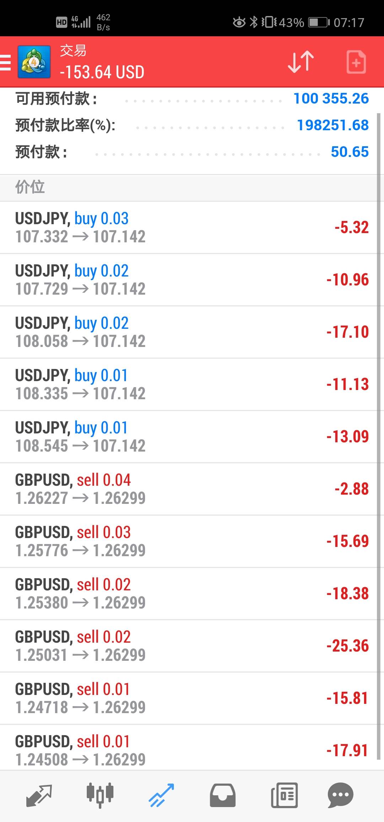Open the hamburger side menu
Viewport: 384px width, 822px height.
tap(5, 63)
